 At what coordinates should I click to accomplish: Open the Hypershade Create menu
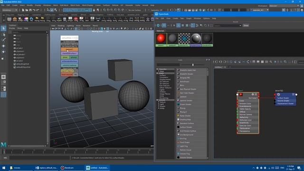click(x=175, y=19)
